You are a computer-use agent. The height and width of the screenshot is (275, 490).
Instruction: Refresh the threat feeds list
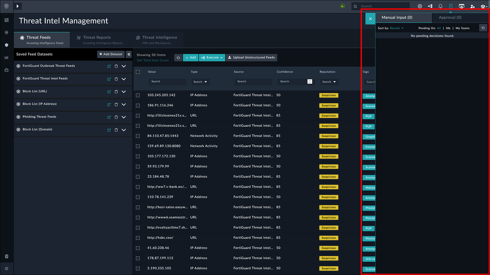178,58
